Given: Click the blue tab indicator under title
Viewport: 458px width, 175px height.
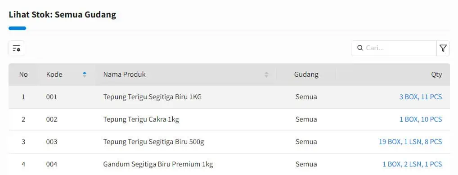Looking at the screenshot, I should pyautogui.click(x=17, y=28).
